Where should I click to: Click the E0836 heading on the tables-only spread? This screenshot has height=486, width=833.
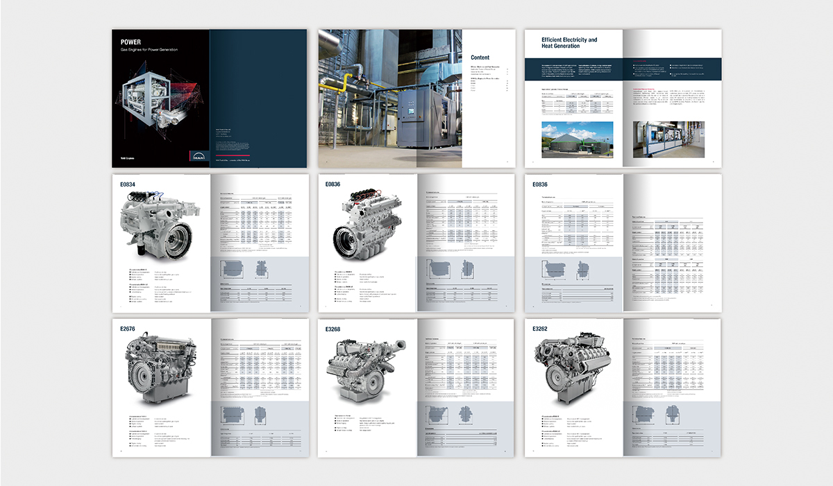click(541, 184)
